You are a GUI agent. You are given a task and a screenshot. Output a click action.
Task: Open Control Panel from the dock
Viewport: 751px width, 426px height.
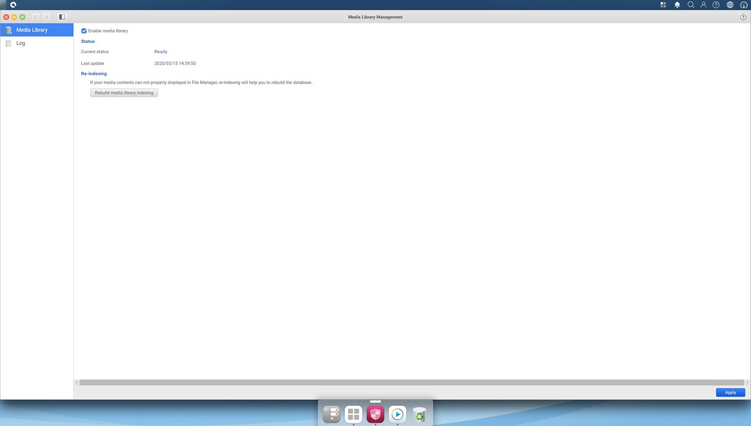click(331, 414)
